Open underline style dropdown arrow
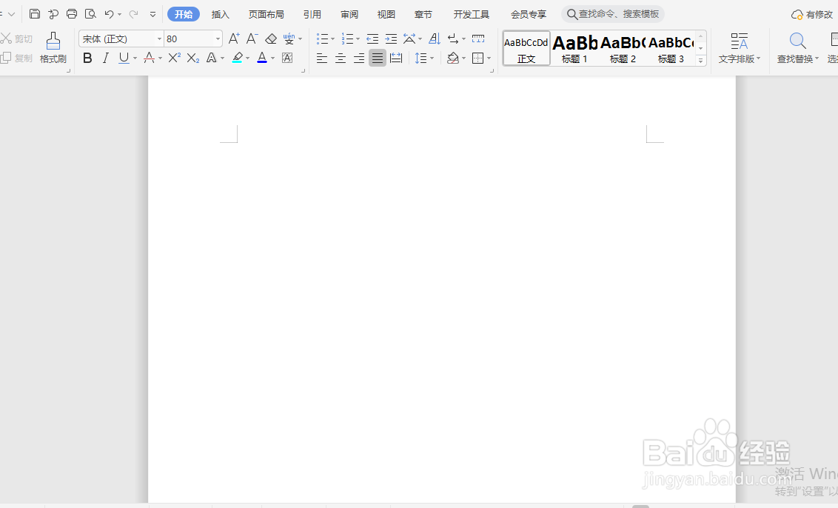Viewport: 838px width, 508px height. [135, 59]
